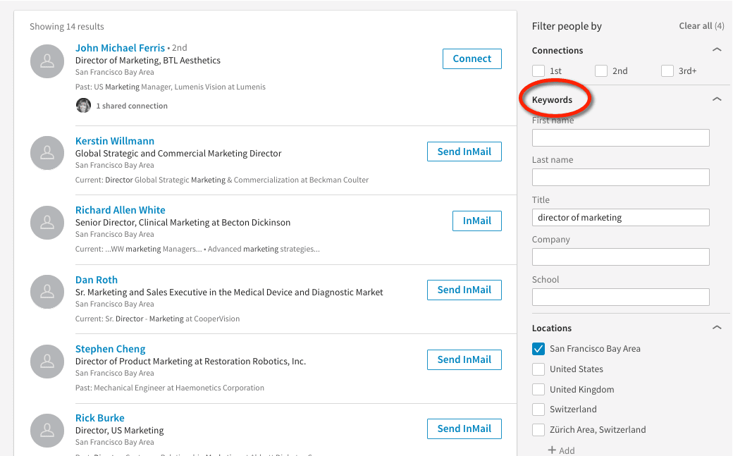Connect with John Michael Ferris
Image resolution: width=733 pixels, height=456 pixels.
(x=472, y=58)
